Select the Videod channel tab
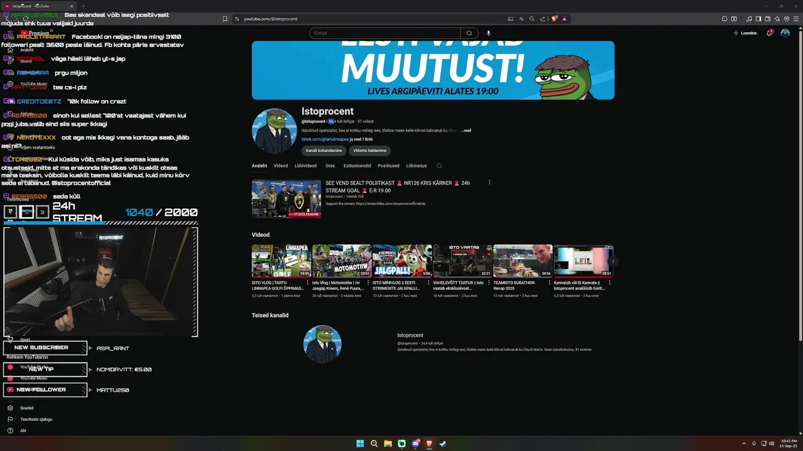Image resolution: width=803 pixels, height=451 pixels. pyautogui.click(x=280, y=166)
